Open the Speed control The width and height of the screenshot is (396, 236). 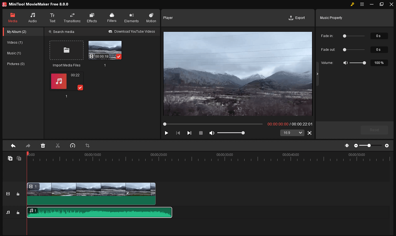click(72, 146)
